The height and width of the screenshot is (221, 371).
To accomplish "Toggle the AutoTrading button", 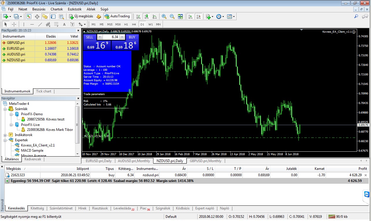I will 117,16.
